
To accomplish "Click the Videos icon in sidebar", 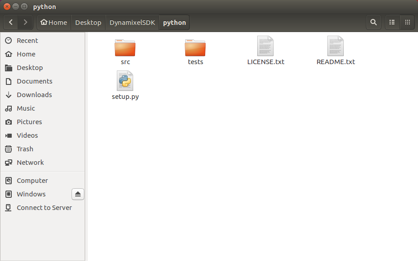I will [9, 135].
